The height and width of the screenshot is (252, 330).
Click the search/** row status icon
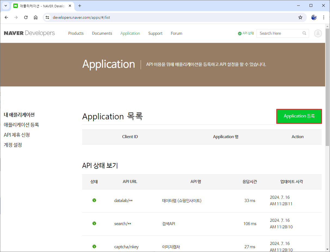point(94,223)
